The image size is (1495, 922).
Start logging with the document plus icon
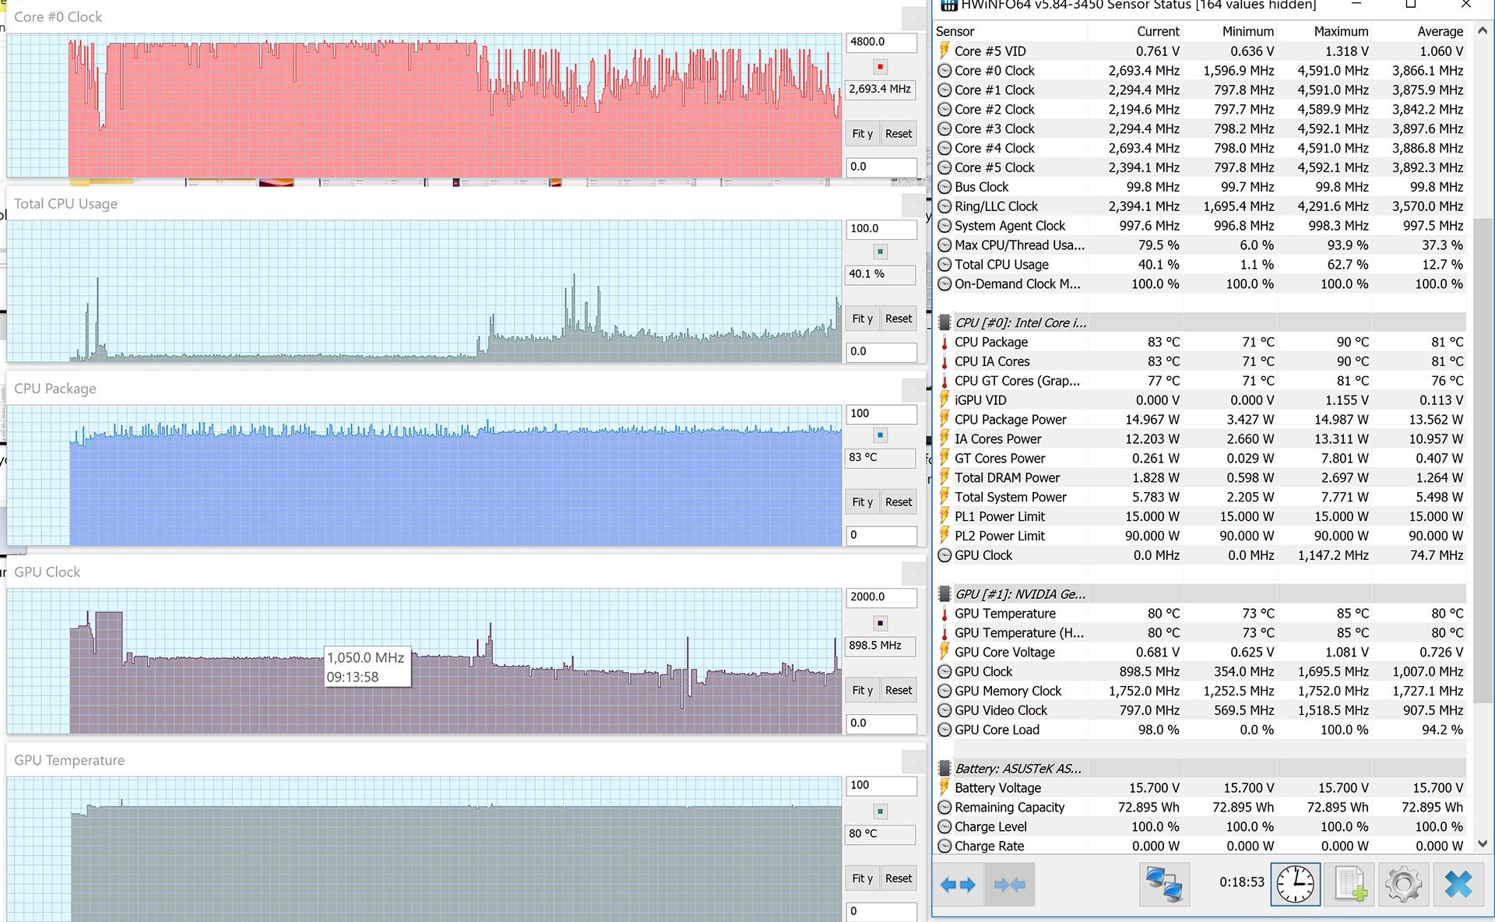pos(1351,884)
